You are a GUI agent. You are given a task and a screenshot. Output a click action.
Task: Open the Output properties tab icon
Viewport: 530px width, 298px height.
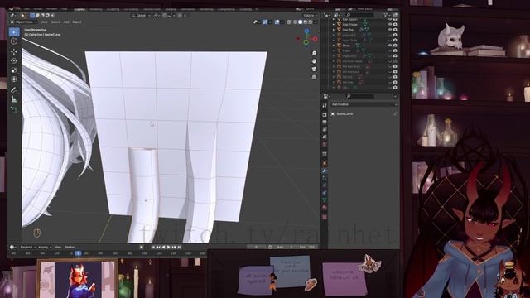tap(325, 123)
